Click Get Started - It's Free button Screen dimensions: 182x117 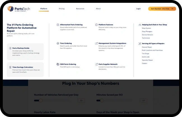point(162,9)
